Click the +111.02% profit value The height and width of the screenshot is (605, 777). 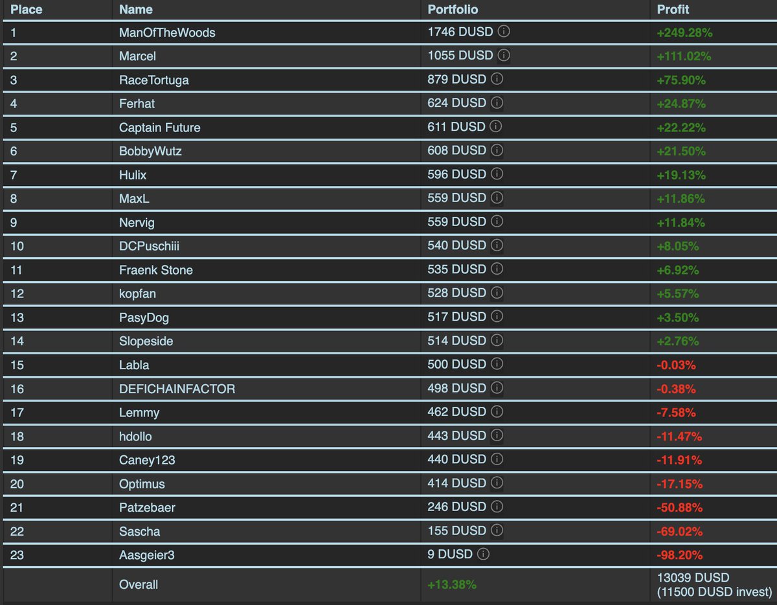coord(684,56)
